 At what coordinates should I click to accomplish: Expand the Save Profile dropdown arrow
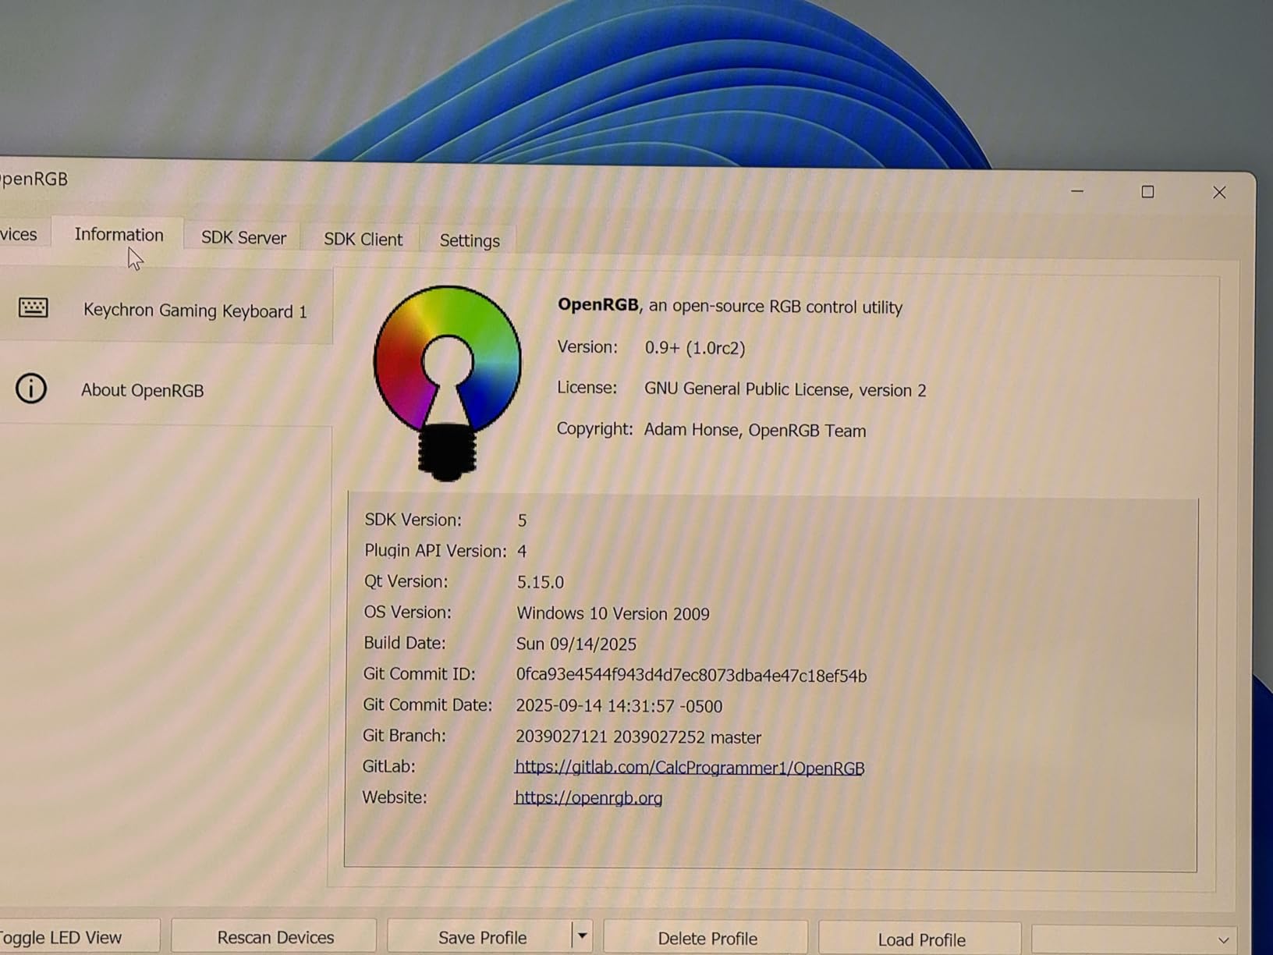tap(582, 936)
